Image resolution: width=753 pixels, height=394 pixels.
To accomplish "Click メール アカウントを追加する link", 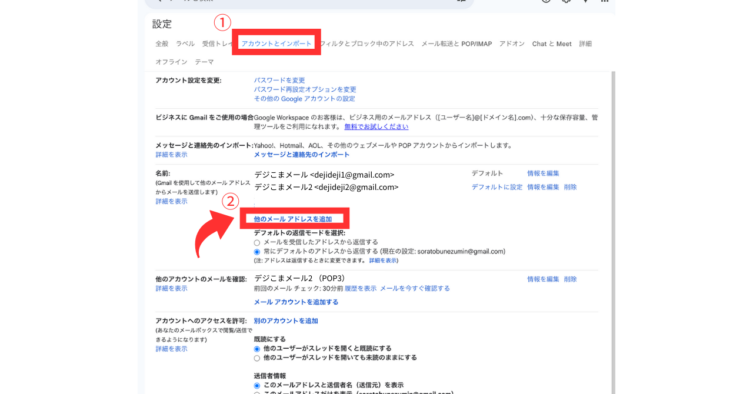I will 296,302.
